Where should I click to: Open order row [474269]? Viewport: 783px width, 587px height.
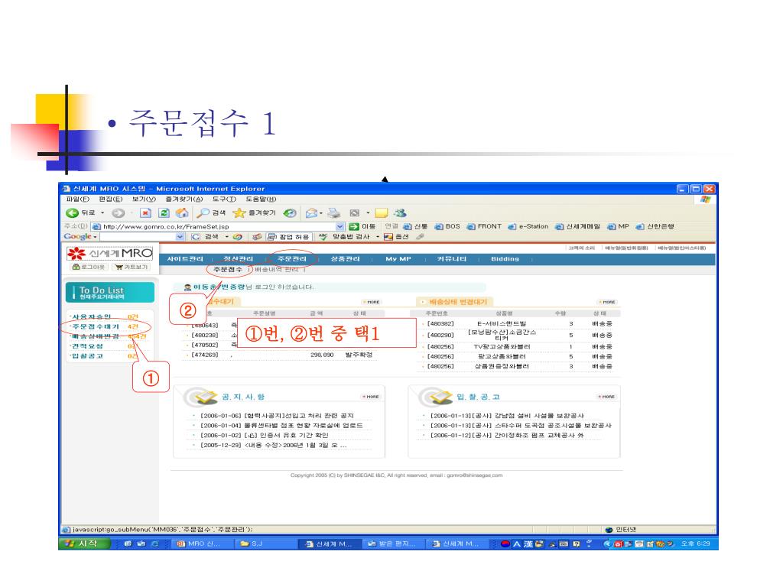pos(281,355)
